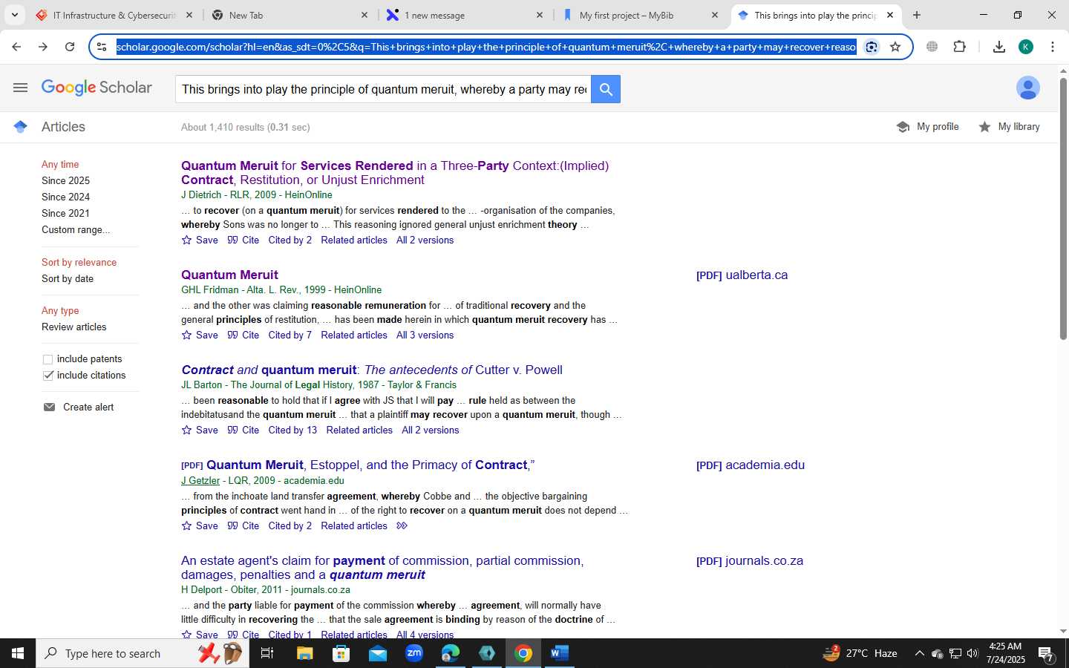Click the Chrome back arrow
The image size is (1069, 668).
tap(16, 47)
